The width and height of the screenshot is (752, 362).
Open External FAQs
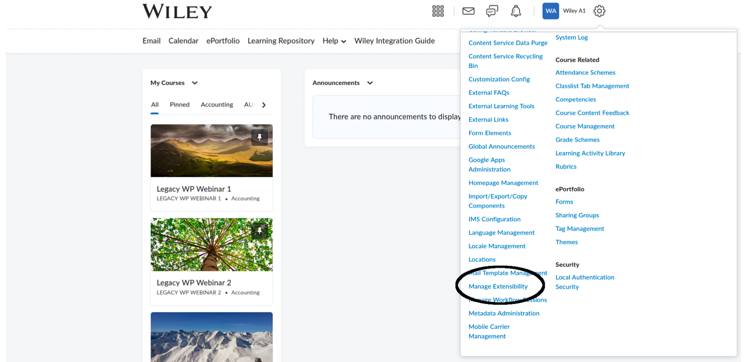click(489, 93)
